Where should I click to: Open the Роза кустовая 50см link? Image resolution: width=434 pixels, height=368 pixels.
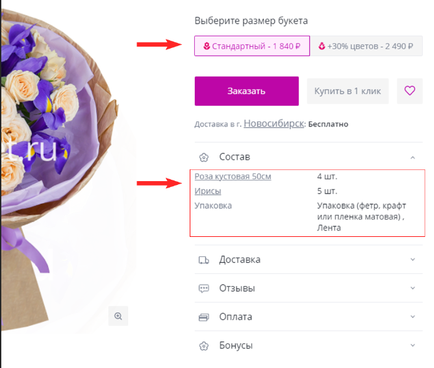(x=233, y=177)
